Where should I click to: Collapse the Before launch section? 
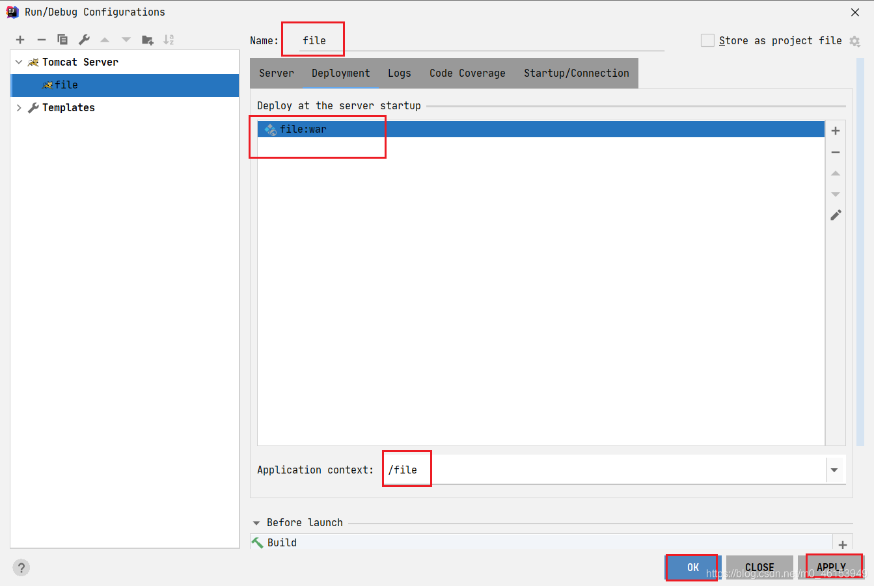coord(256,523)
